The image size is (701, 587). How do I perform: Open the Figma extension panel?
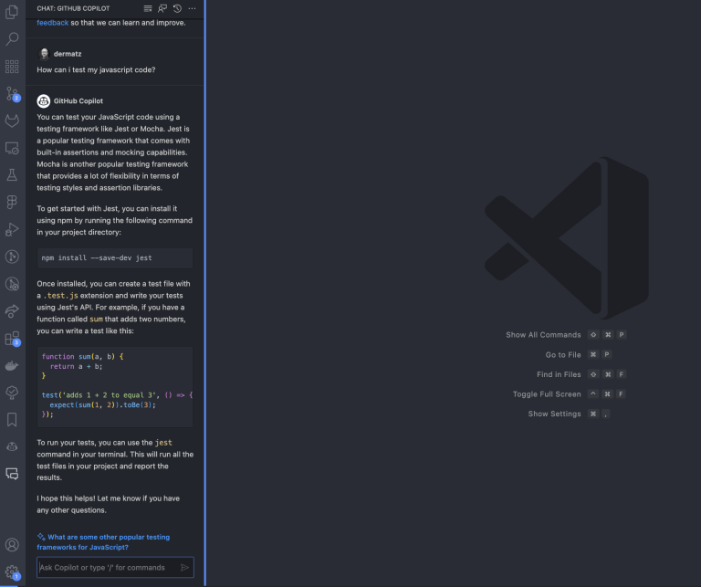point(12,202)
